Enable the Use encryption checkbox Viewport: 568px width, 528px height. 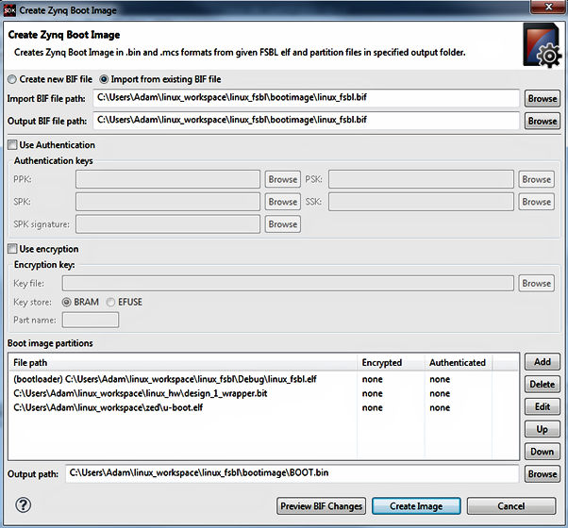point(12,249)
